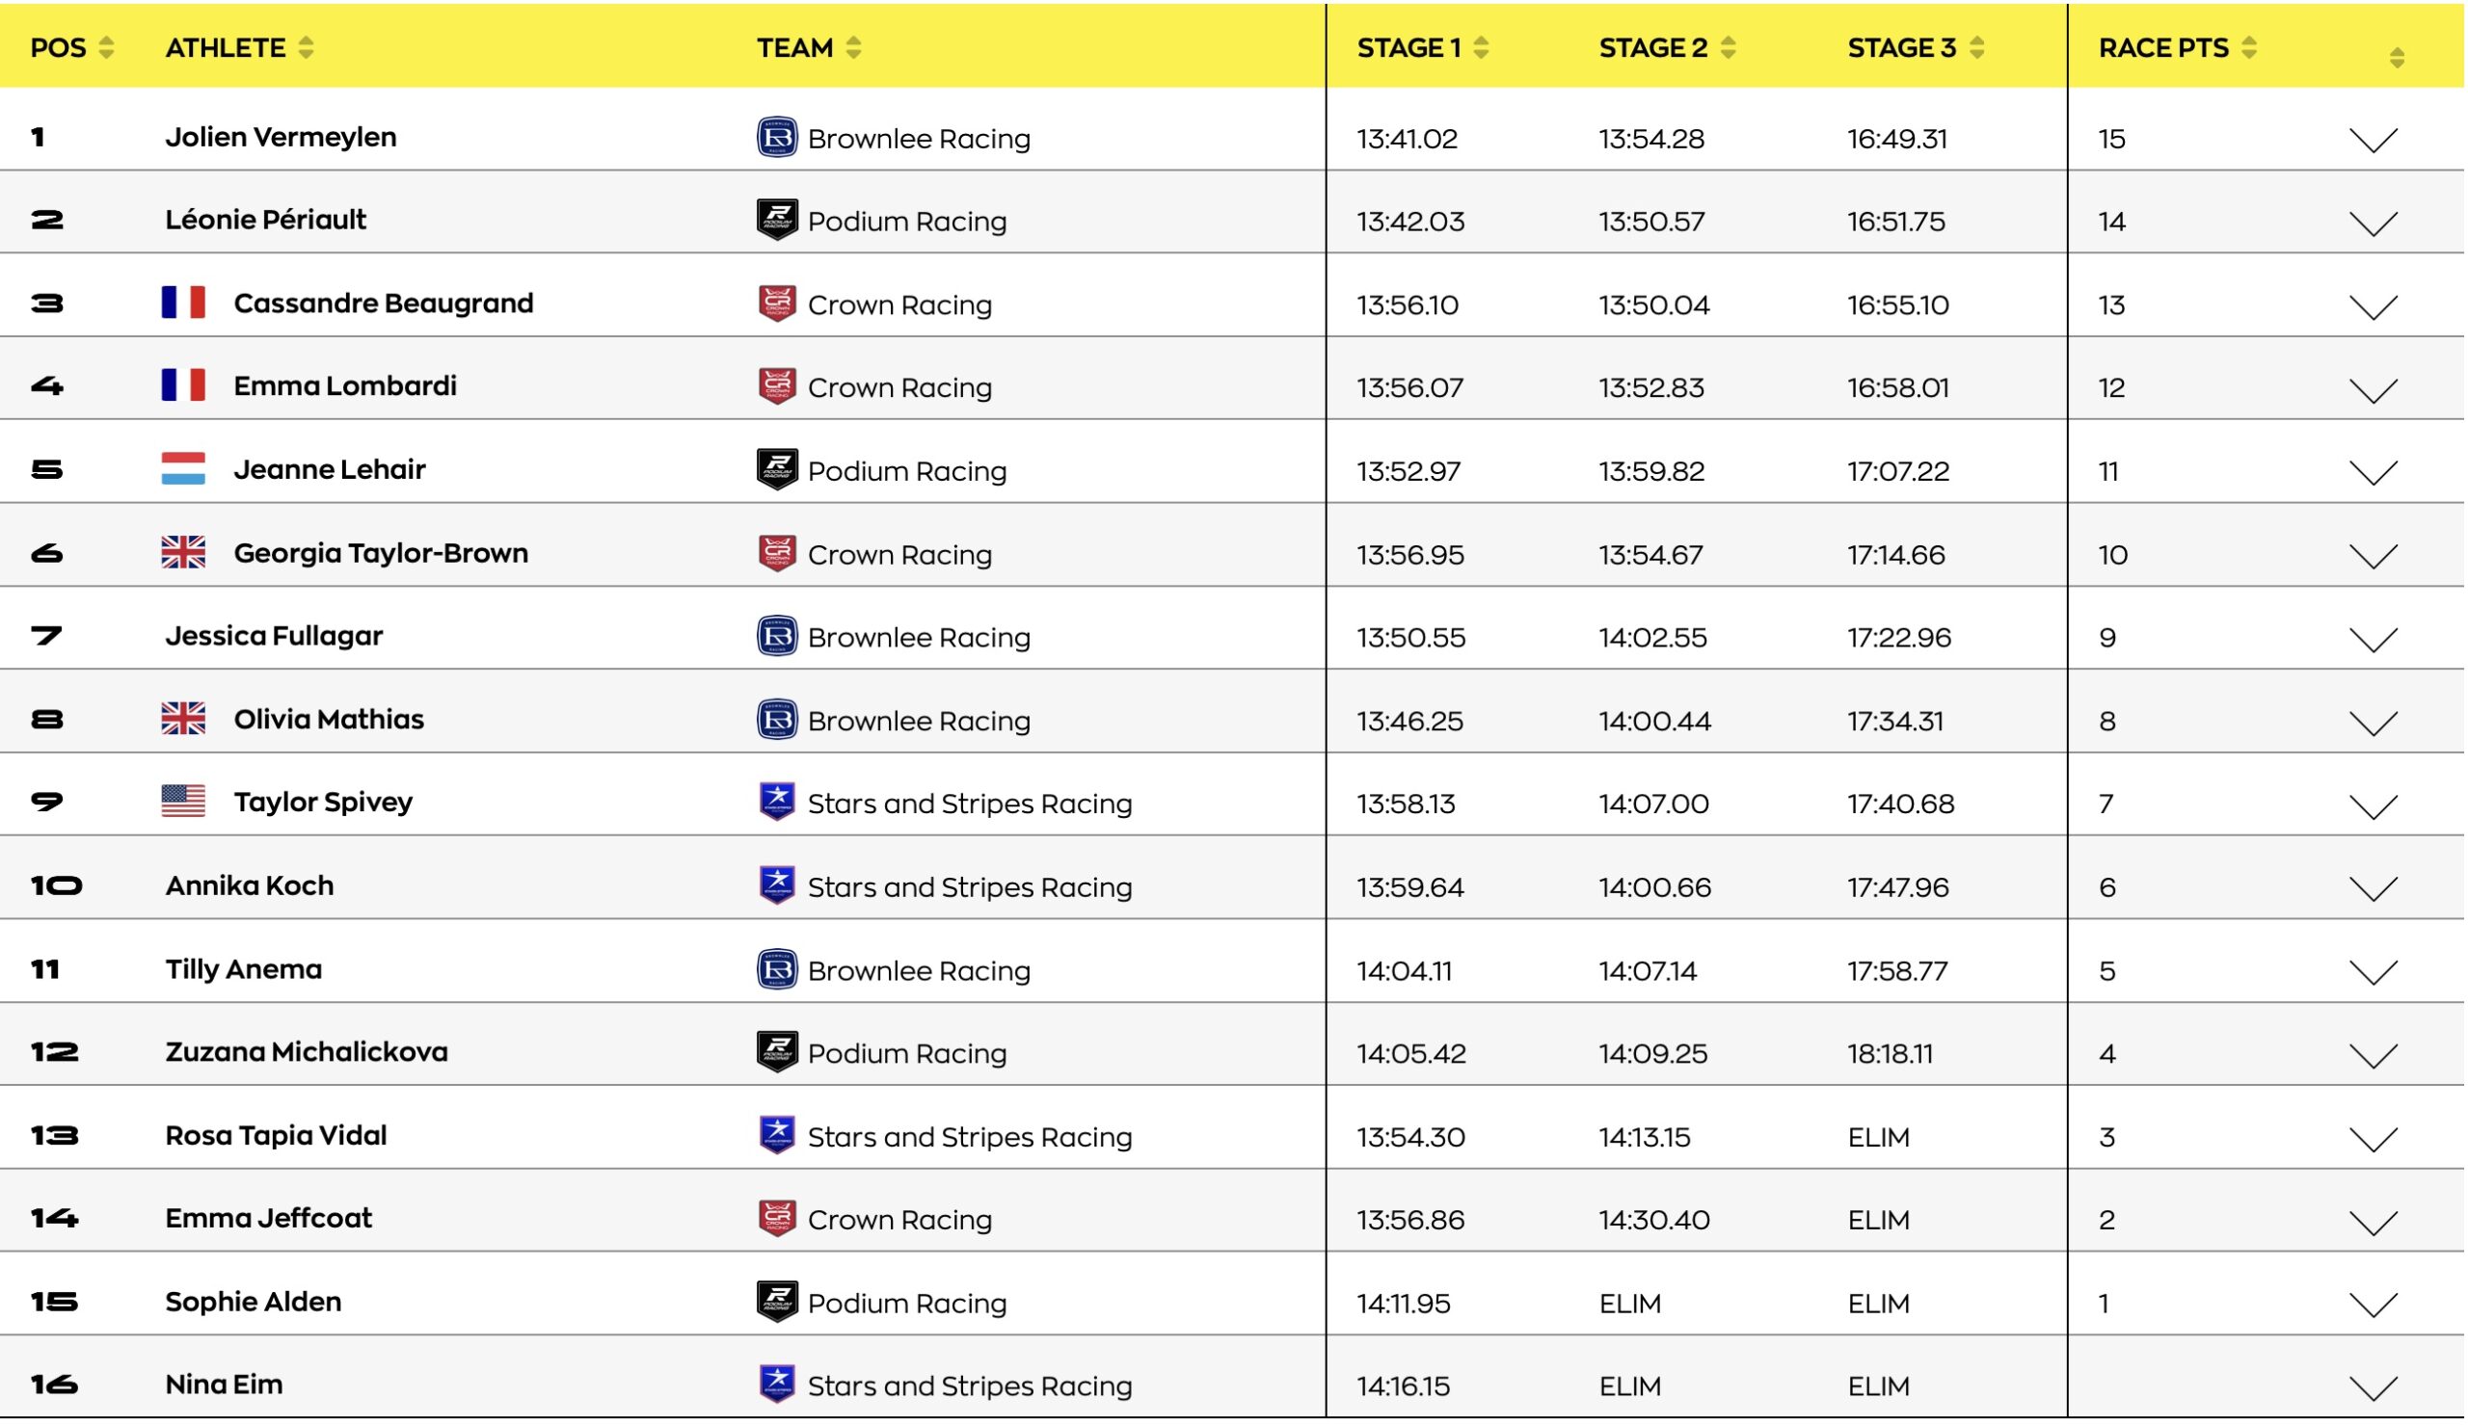Click Podium Racing logo in Léonie Périault row
Viewport: 2468px width, 1425px height.
pos(776,221)
